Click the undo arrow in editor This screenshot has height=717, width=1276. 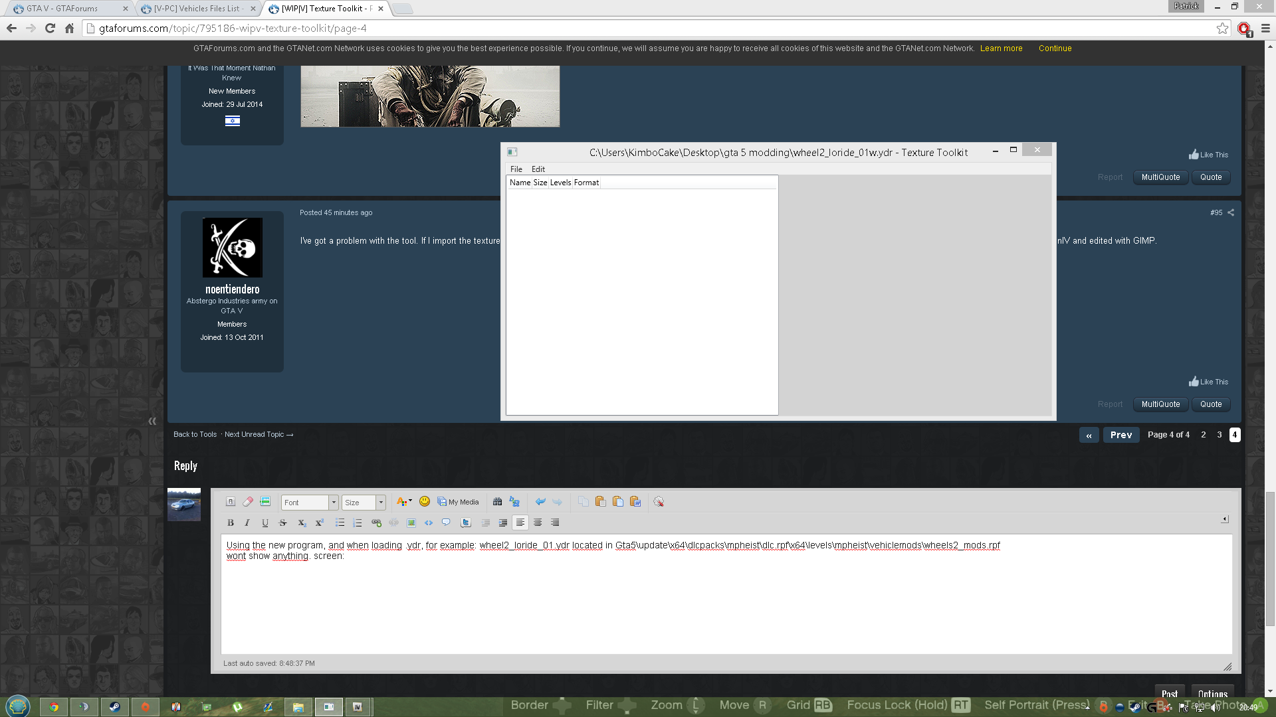(x=540, y=502)
